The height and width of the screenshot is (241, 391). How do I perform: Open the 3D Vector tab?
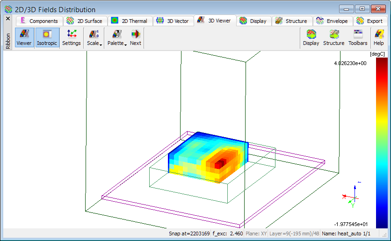(x=173, y=21)
